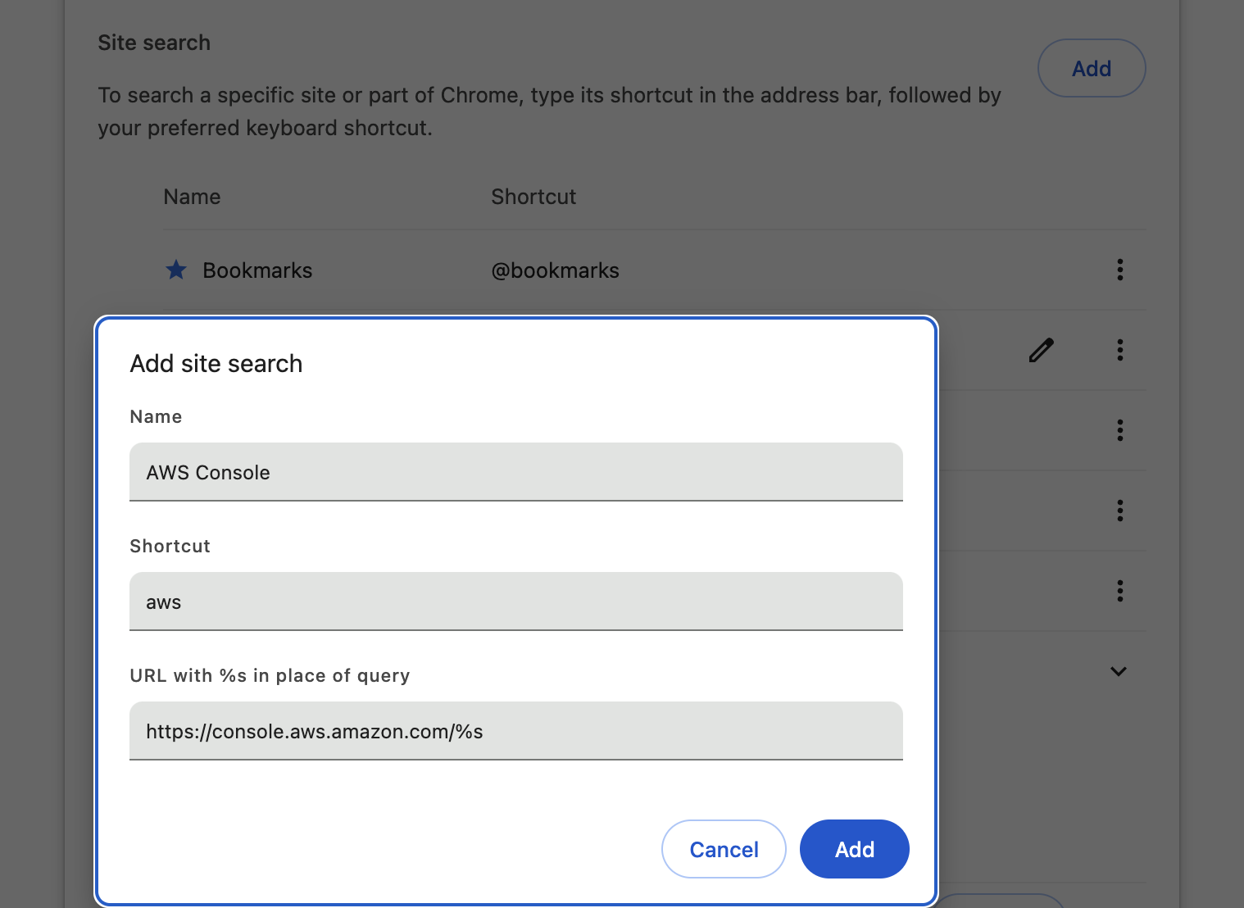Image resolution: width=1244 pixels, height=908 pixels.
Task: Click the pencil edit icon behind the dialog
Action: tap(1040, 350)
